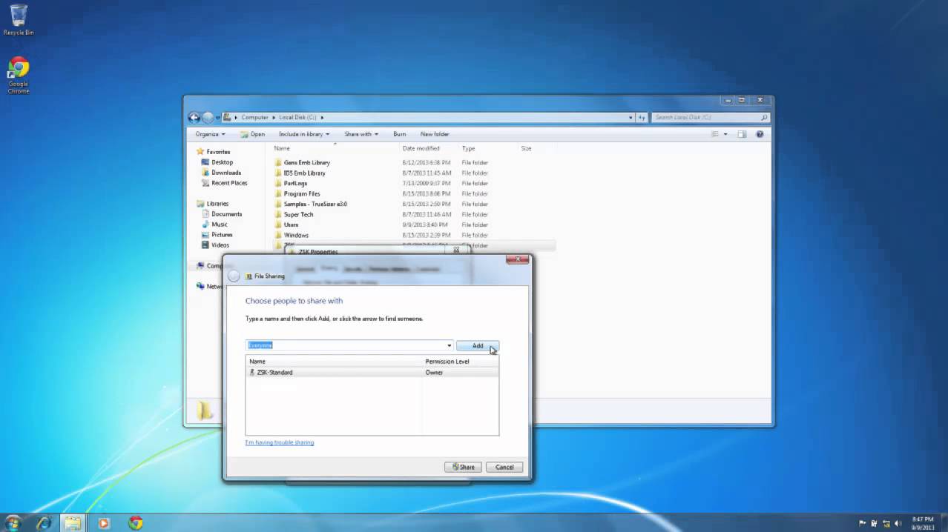Click the Windows Start orb
The width and height of the screenshot is (948, 532).
13,522
